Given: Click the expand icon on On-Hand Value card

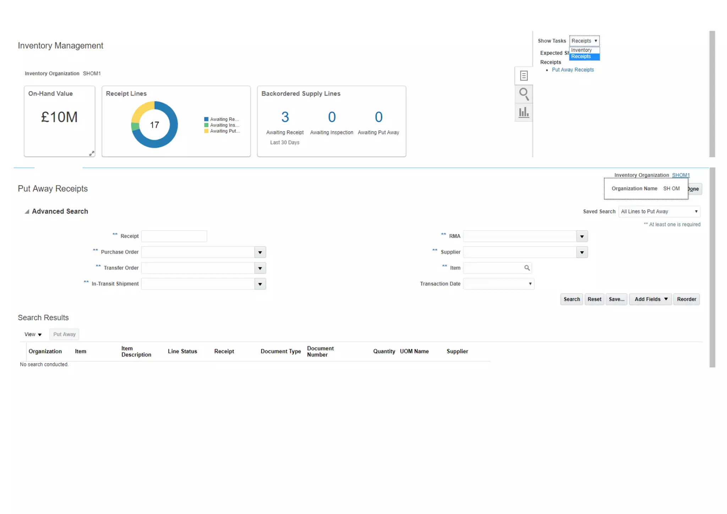Looking at the screenshot, I should tap(92, 153).
